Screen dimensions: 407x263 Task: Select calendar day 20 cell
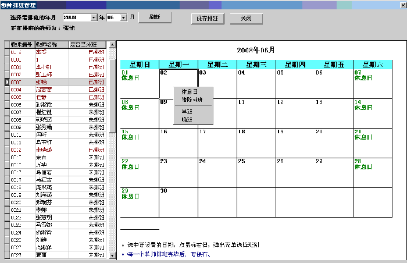point(334,143)
